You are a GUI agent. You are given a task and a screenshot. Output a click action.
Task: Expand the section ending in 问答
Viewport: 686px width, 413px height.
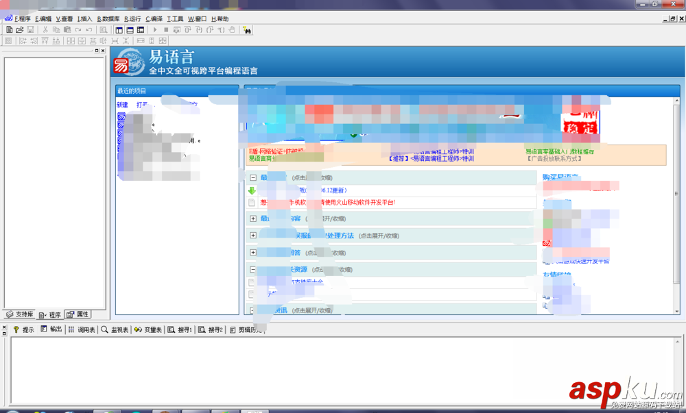point(253,252)
